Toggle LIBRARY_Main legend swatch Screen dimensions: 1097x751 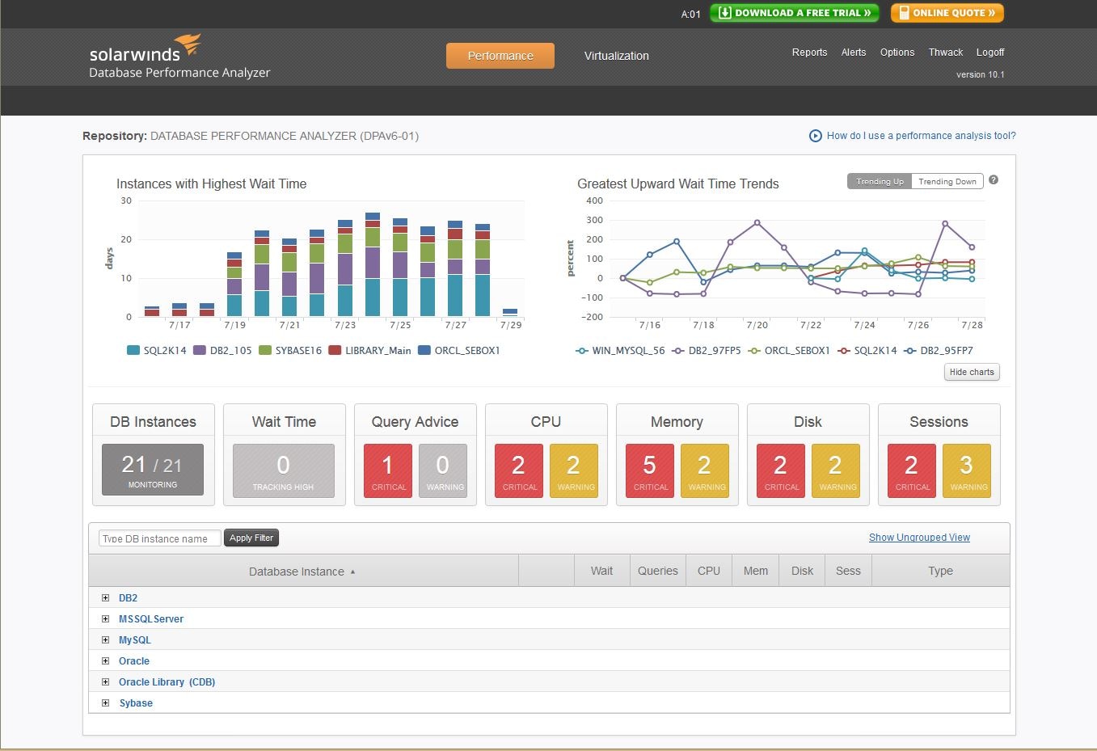335,351
